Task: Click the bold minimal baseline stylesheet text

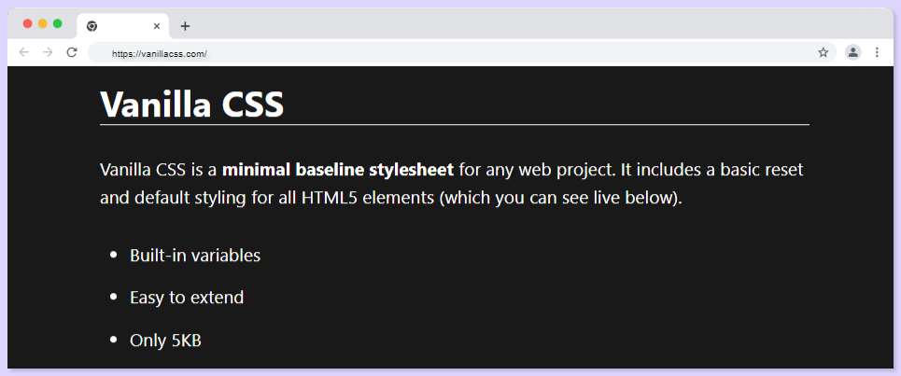Action: pyautogui.click(x=338, y=170)
